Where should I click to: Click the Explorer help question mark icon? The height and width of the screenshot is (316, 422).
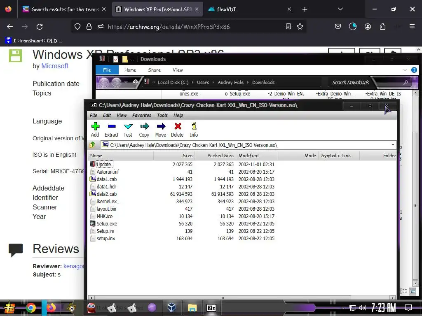(x=414, y=70)
